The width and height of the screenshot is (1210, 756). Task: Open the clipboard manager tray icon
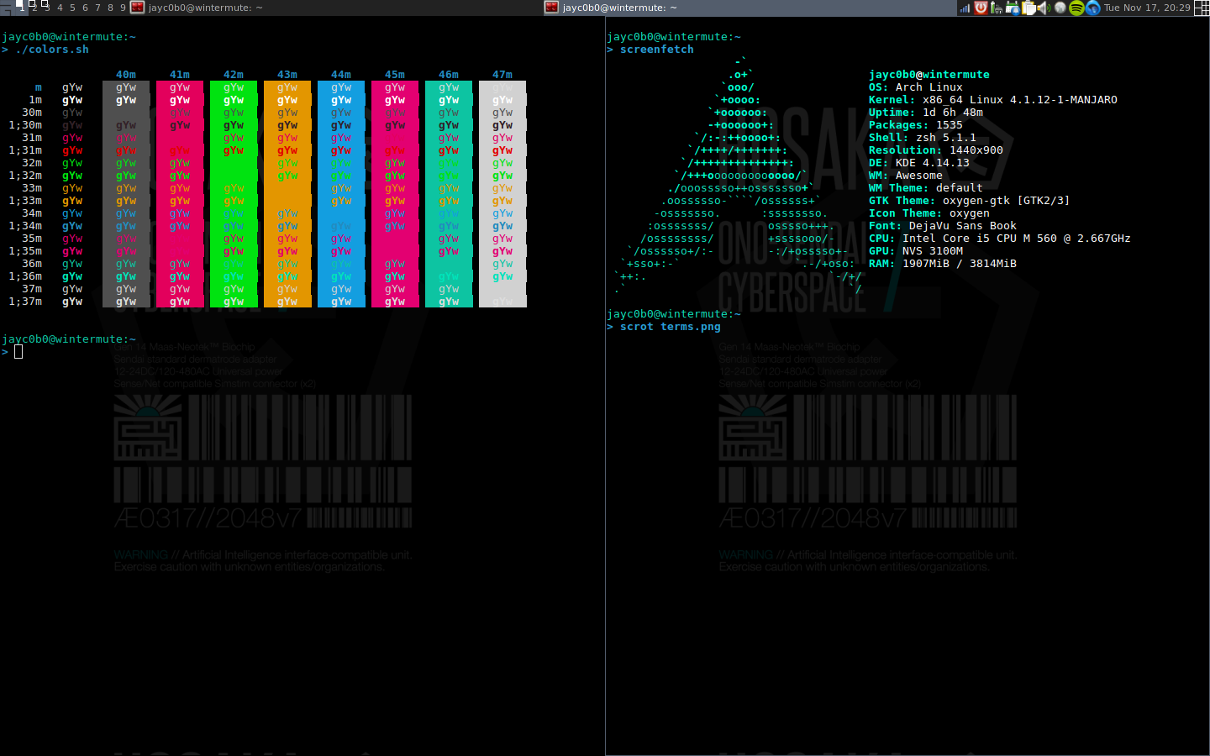click(1028, 8)
